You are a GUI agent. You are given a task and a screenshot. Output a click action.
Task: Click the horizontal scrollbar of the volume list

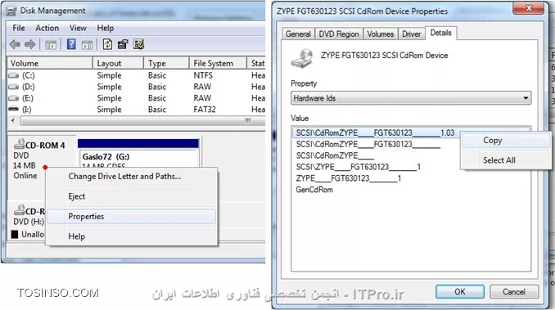tap(142, 121)
